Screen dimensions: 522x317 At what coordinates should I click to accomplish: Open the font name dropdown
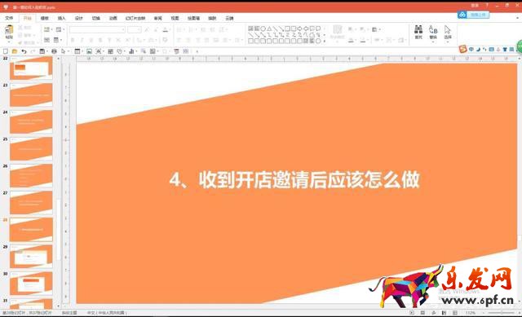click(123, 30)
